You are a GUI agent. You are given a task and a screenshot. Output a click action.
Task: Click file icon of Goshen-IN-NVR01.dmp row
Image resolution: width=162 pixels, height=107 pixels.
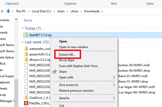coord(26,70)
